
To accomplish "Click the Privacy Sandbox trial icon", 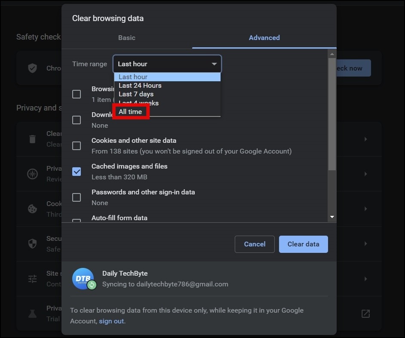I will [x=32, y=313].
